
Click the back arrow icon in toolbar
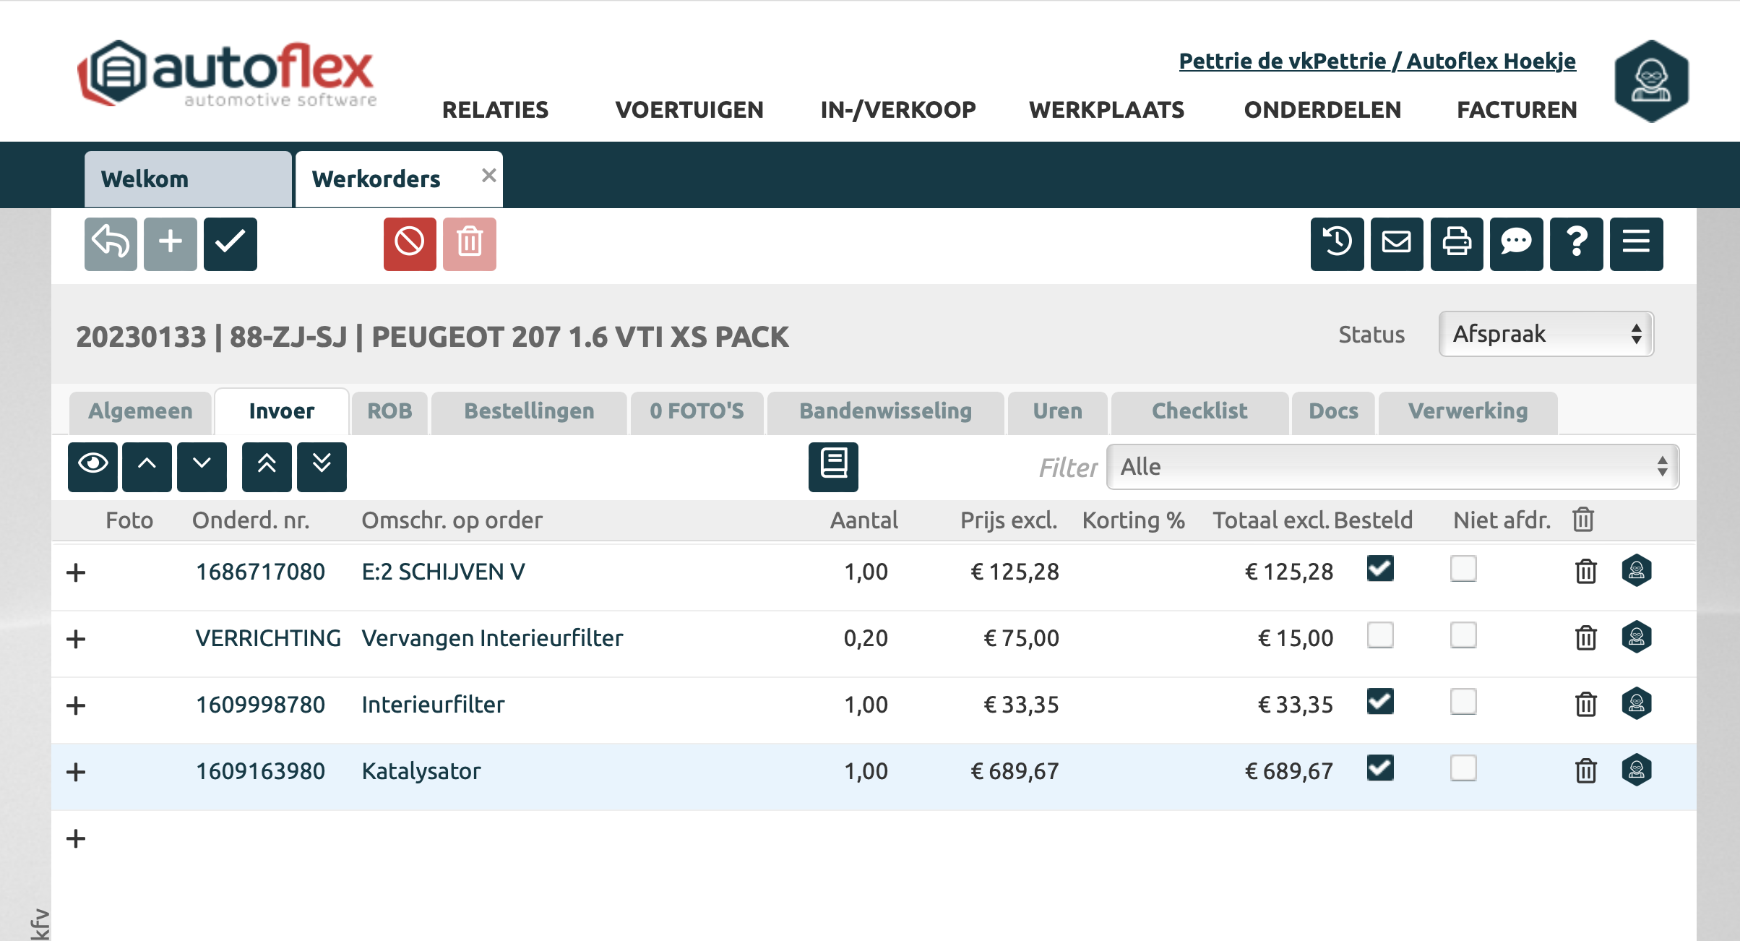(x=111, y=244)
